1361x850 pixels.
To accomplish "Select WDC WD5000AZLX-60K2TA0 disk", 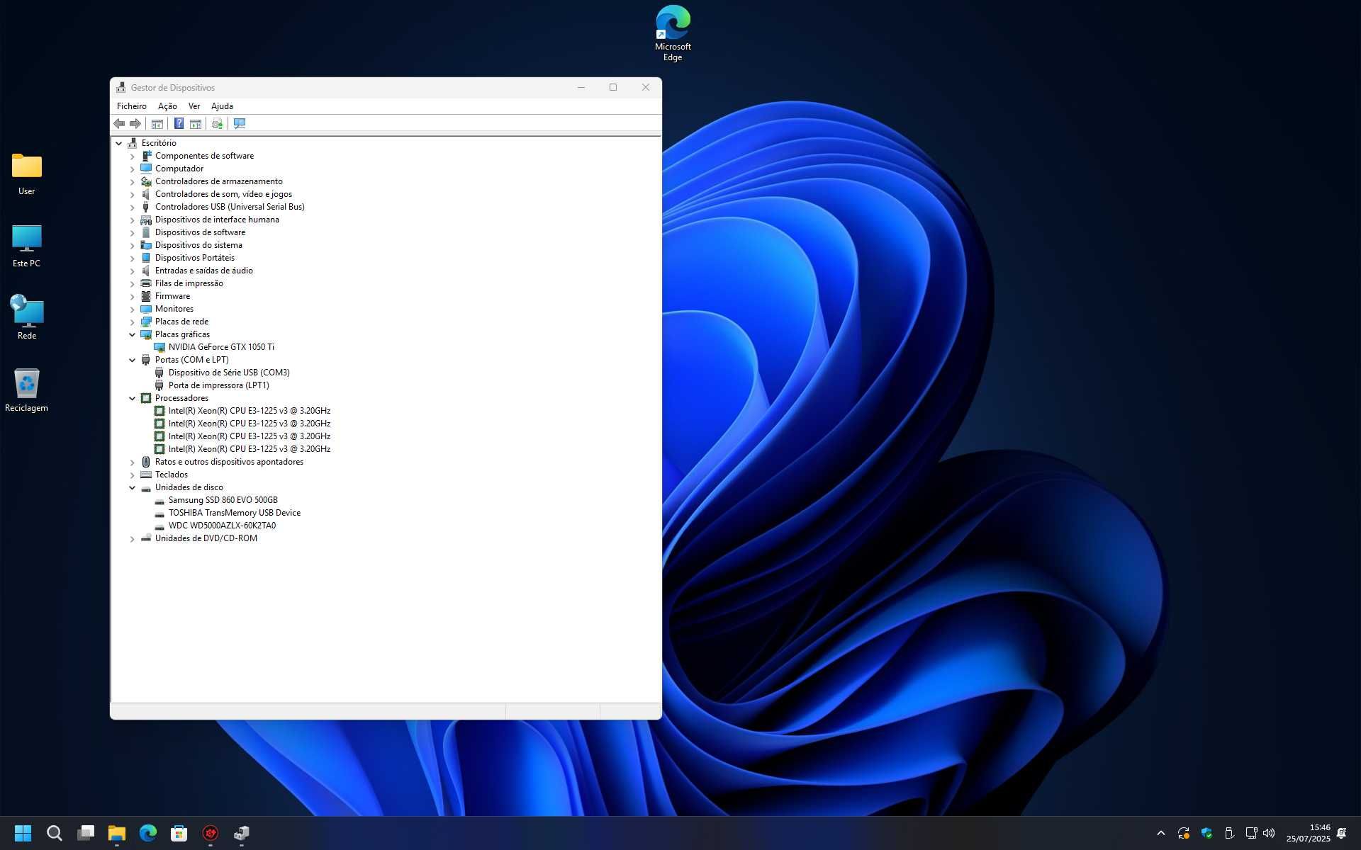I will point(222,526).
